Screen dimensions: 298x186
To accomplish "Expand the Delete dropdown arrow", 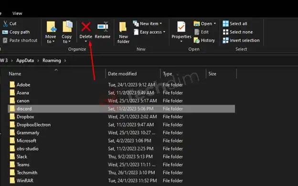I will tap(85, 41).
